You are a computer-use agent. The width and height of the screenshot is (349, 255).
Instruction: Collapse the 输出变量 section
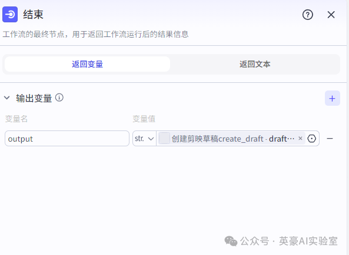coord(7,98)
